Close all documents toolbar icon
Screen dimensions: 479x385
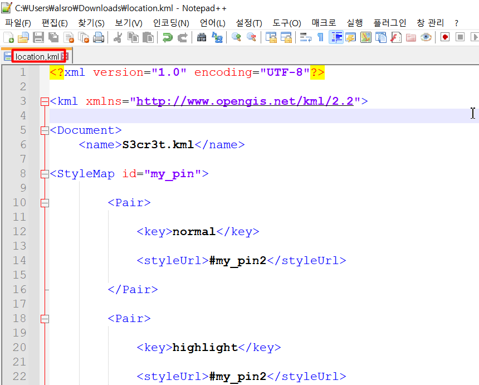[84, 37]
